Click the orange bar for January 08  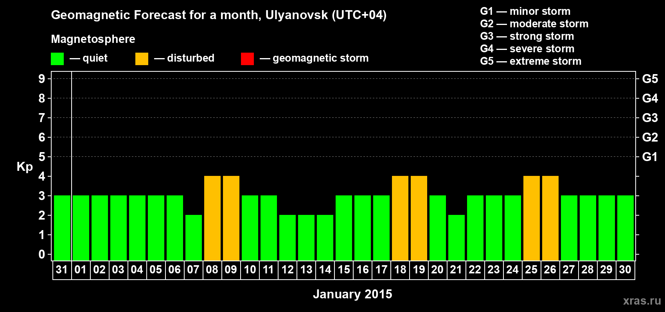212,218
